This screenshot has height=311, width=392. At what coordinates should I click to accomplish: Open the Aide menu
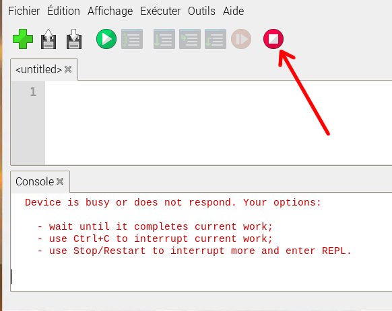tap(233, 11)
